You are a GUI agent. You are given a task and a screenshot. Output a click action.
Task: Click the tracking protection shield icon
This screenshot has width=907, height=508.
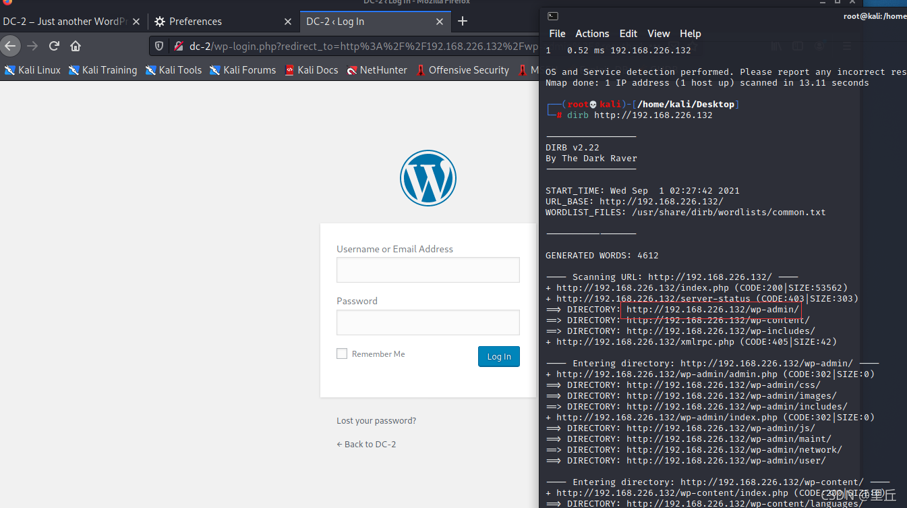click(160, 46)
